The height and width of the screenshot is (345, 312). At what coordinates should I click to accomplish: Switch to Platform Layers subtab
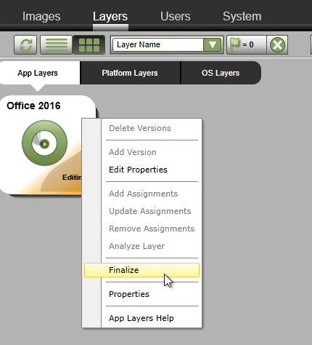pyautogui.click(x=130, y=73)
